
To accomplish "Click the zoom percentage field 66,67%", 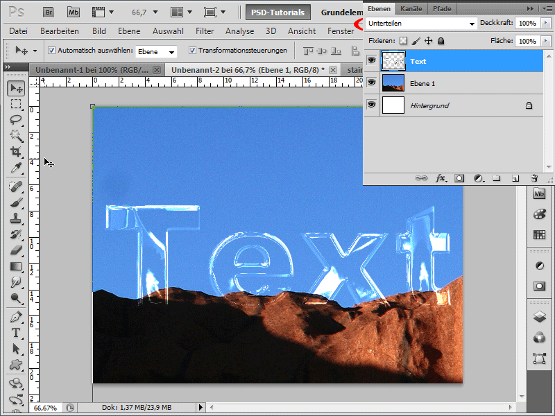I will [45, 408].
